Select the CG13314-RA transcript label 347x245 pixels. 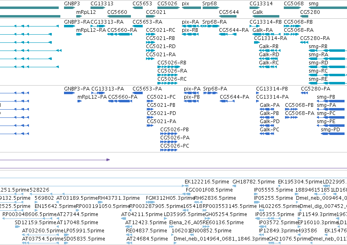point(271,38)
